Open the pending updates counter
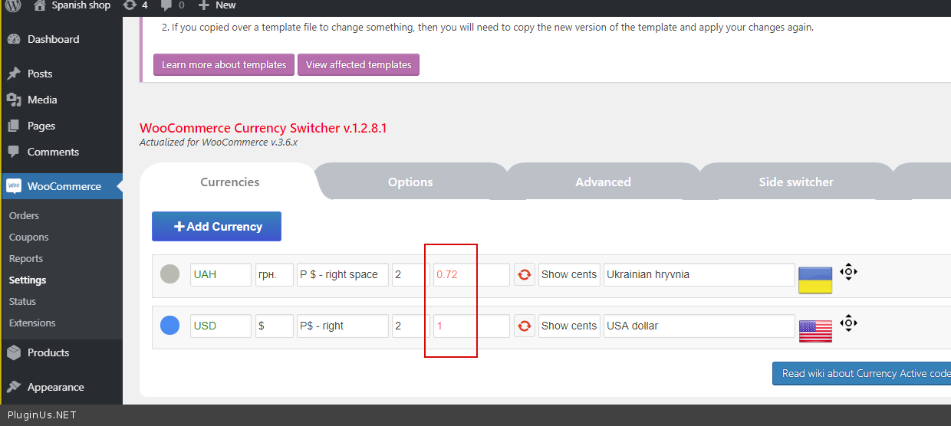This screenshot has height=426, width=951. point(135,5)
